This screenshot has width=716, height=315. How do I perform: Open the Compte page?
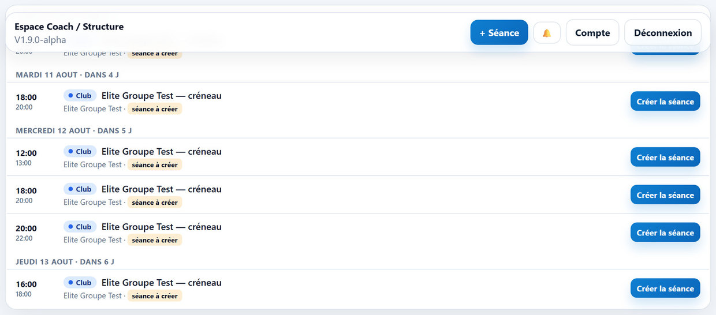592,33
